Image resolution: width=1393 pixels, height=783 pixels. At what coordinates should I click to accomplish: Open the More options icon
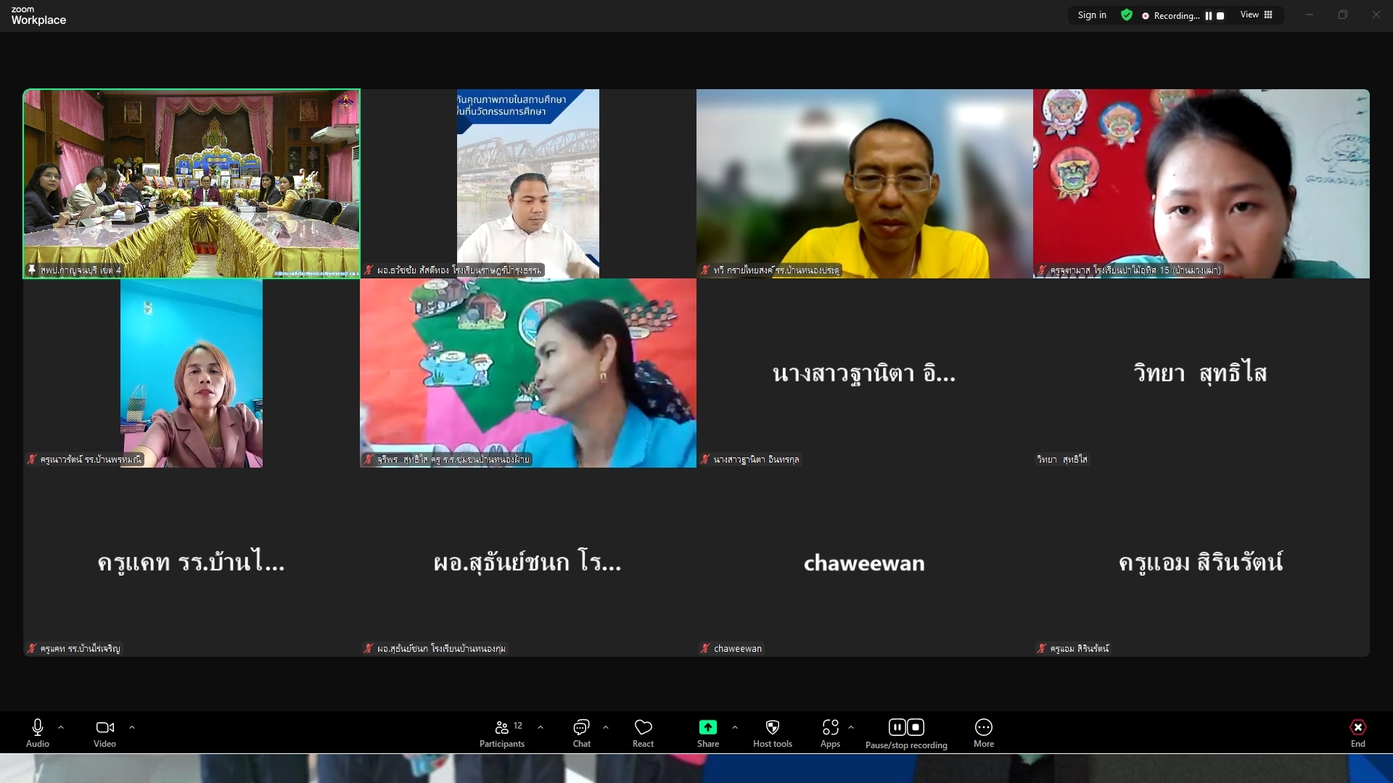(983, 727)
